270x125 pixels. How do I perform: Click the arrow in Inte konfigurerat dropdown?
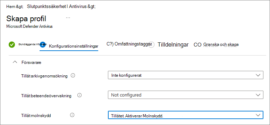pyautogui.click(x=258, y=75)
